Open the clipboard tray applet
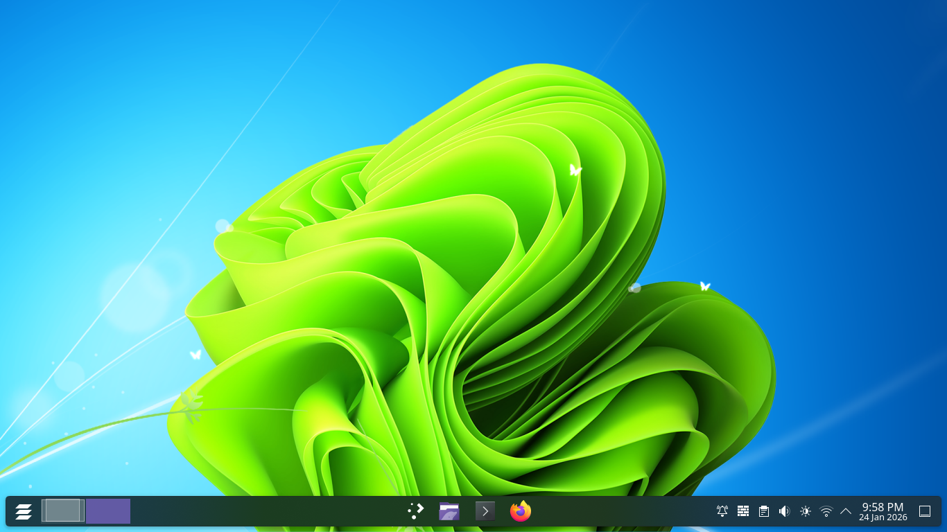Viewport: 947px width, 532px height. pos(763,511)
